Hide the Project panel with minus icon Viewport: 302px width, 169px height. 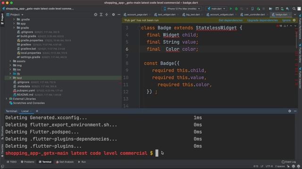[x=119, y=15]
